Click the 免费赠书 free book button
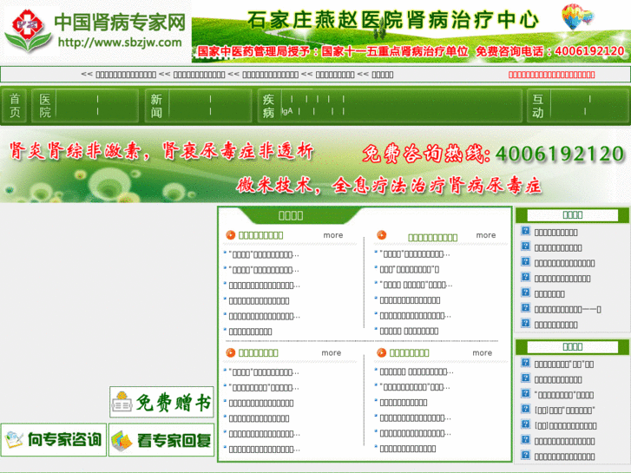Viewport: 631px width, 473px height. point(161,403)
